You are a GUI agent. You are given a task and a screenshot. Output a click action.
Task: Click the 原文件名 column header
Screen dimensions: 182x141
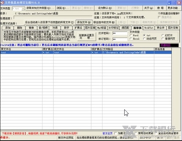coord(21,49)
